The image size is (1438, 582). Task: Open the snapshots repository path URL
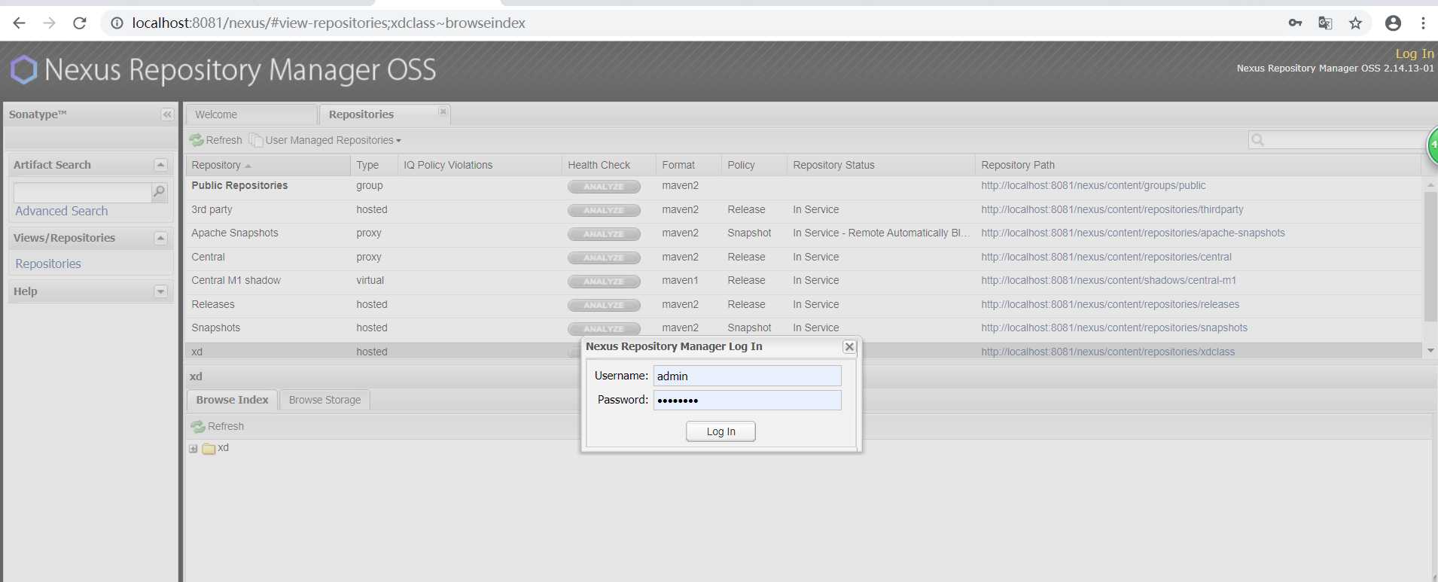1114,328
